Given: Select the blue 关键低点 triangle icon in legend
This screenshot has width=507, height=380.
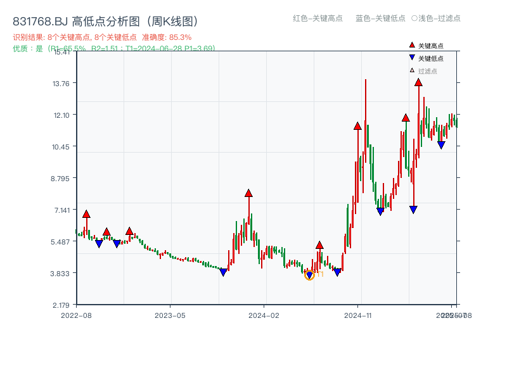Looking at the screenshot, I should coord(412,58).
